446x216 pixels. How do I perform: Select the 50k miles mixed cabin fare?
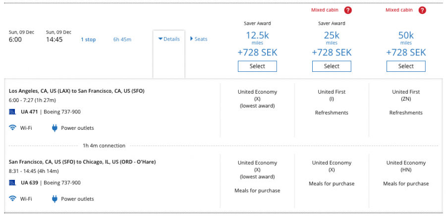[406, 66]
